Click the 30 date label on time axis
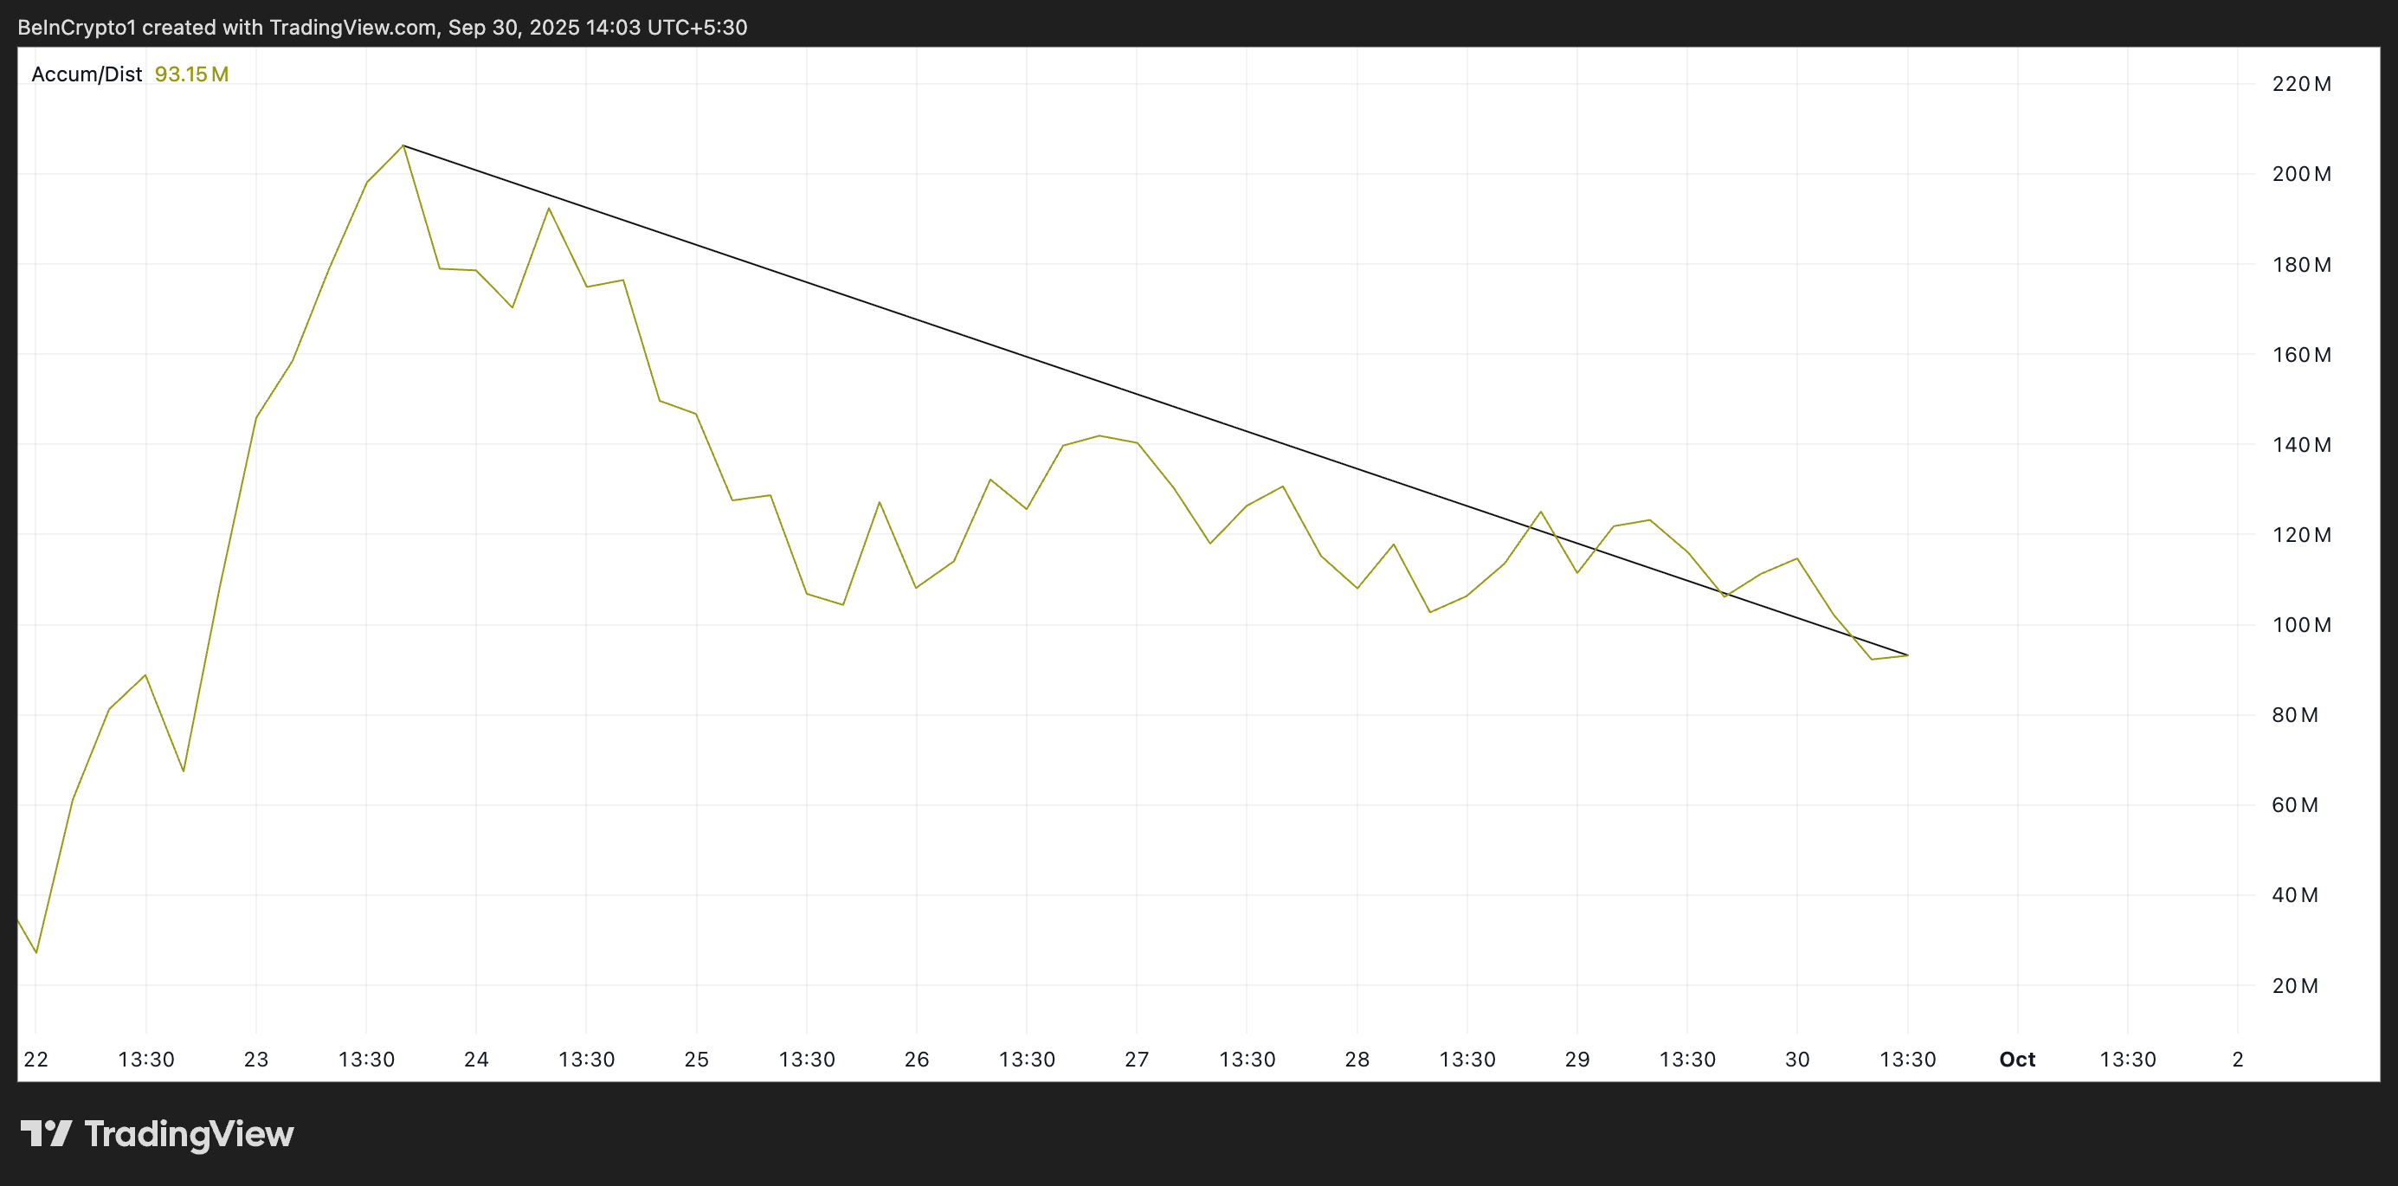Viewport: 2398px width, 1186px height. 1797,1060
